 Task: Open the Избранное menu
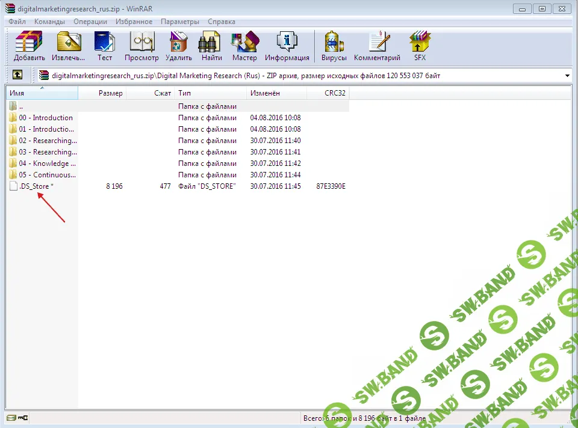point(134,22)
